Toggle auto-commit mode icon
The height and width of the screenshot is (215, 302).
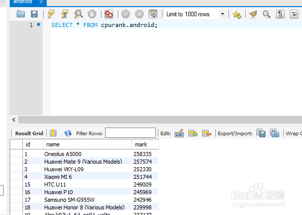pyautogui.click(x=153, y=14)
